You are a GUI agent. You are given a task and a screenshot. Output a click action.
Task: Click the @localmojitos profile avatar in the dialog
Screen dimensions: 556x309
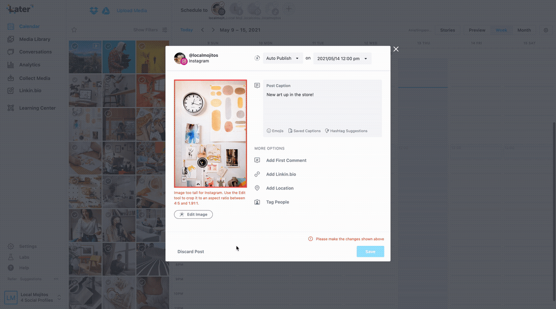coord(180,58)
